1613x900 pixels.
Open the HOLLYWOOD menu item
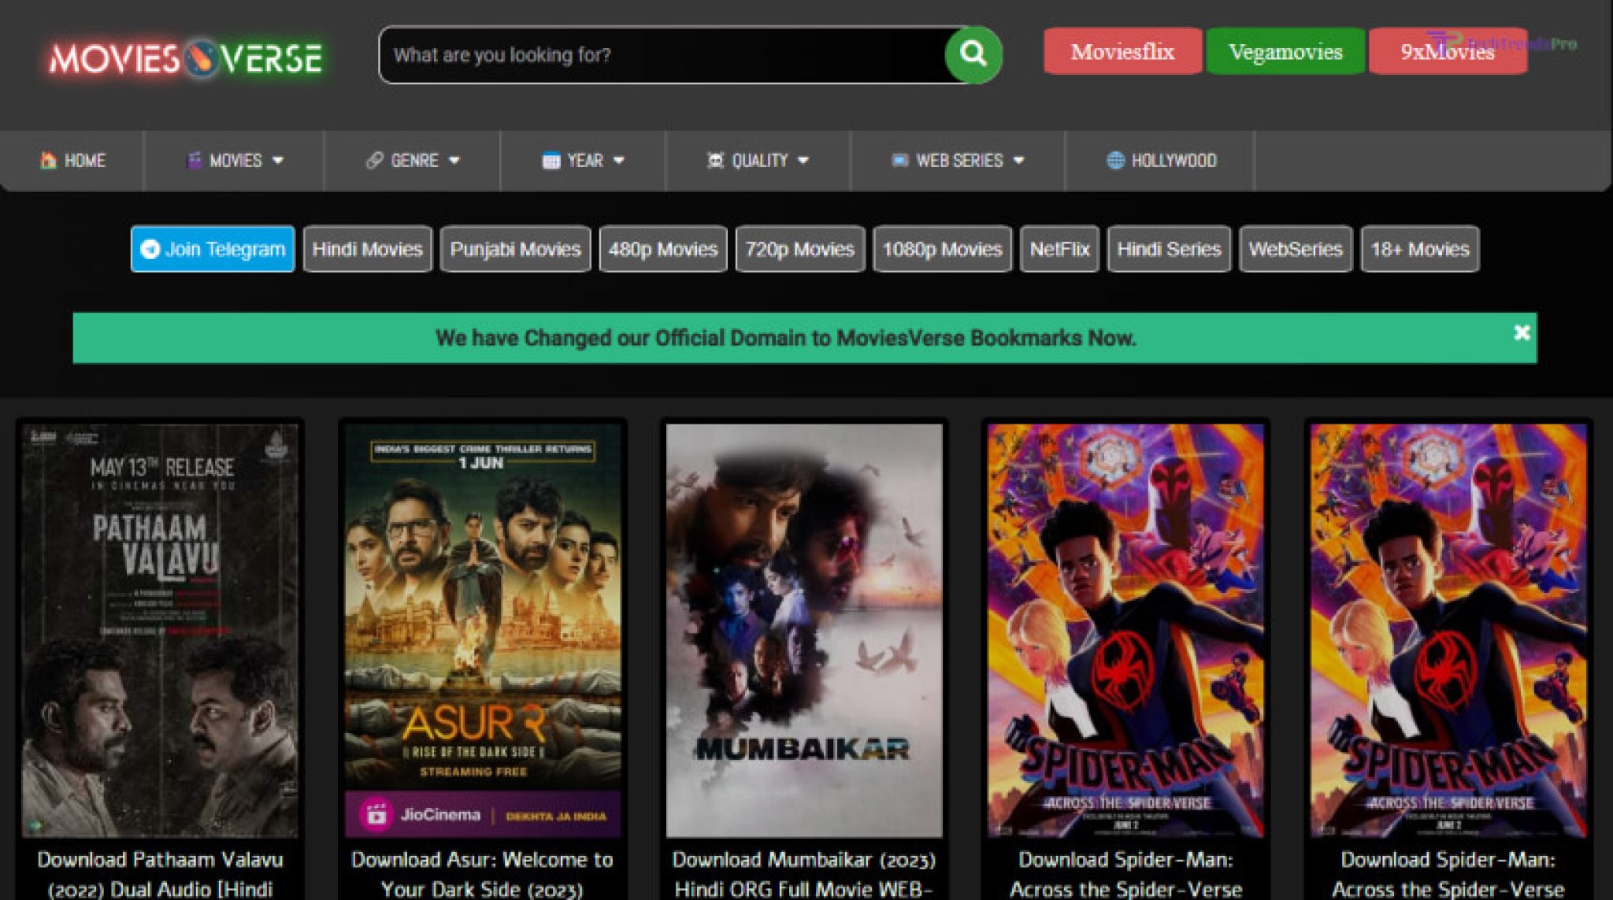[x=1160, y=161]
